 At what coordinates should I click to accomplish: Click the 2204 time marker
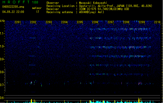pos(64,22)
